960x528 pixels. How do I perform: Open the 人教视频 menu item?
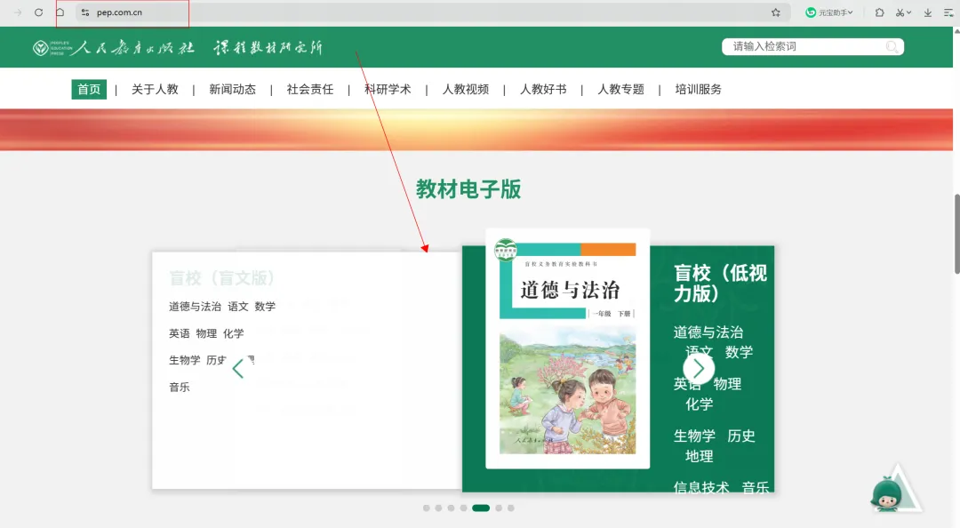click(465, 90)
